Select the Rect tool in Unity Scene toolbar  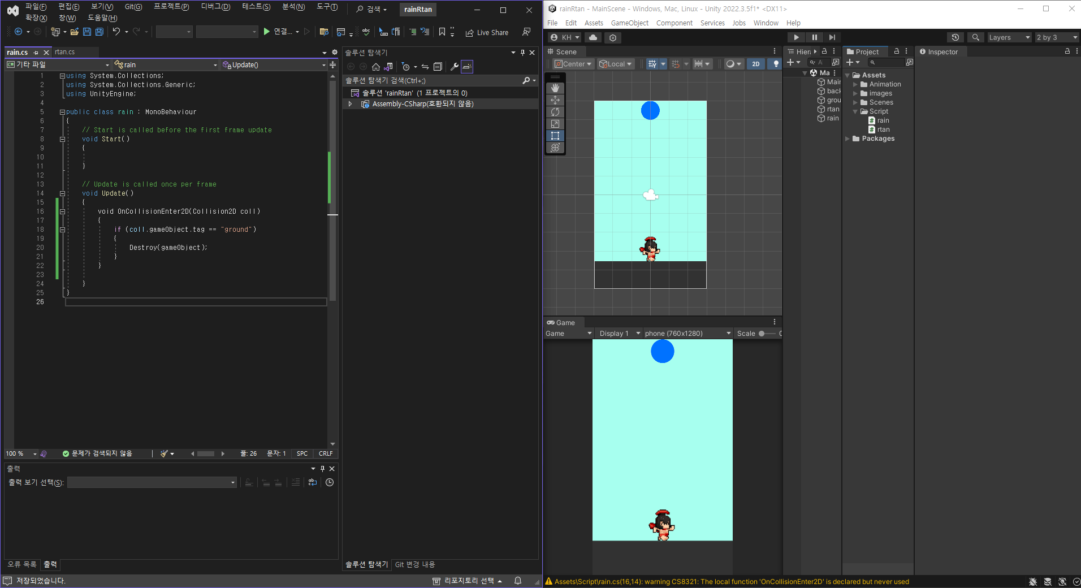[x=555, y=136]
